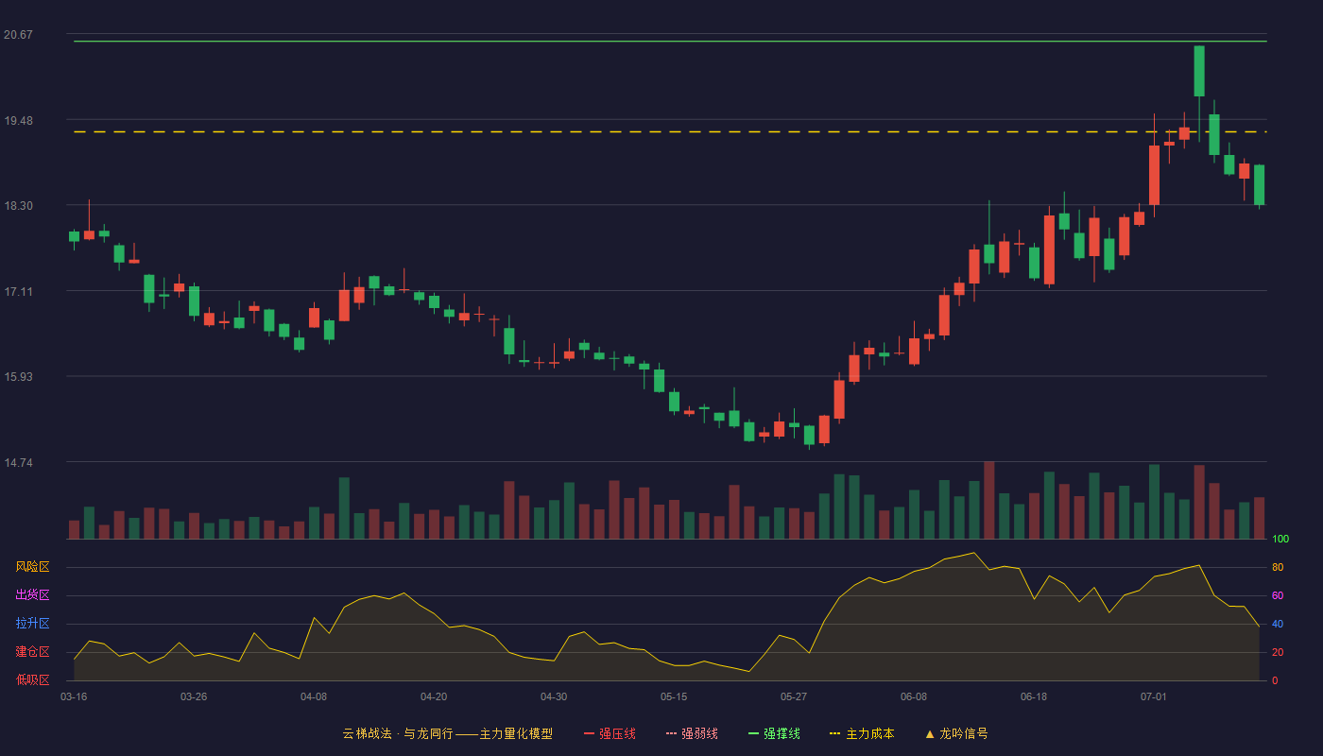Screen dimensions: 1323x756
Task: Select the 建仓区 zone label
Action: click(x=32, y=652)
